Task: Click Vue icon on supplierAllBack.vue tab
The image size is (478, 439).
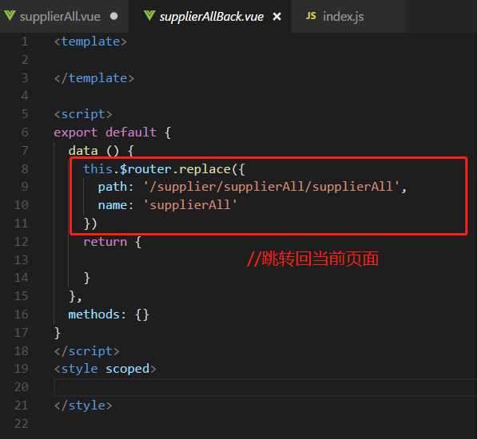Action: click(149, 15)
